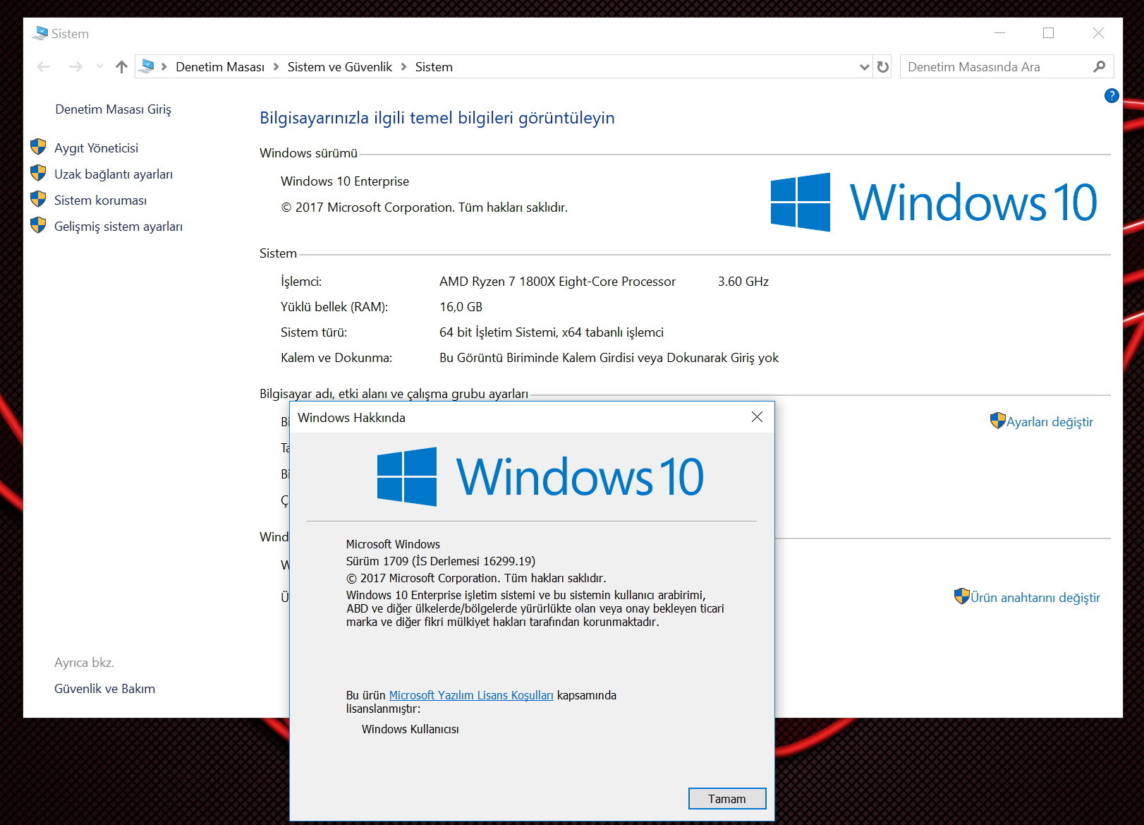
Task: Click shield icon beside Uzak bağlantı ayarları
Action: point(38,173)
